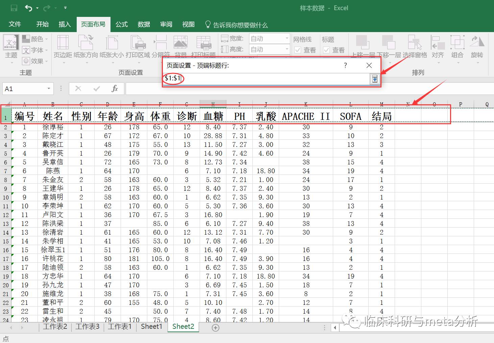Click the expand dialog icon beside the reference field
494x343 pixels.
pos(375,79)
